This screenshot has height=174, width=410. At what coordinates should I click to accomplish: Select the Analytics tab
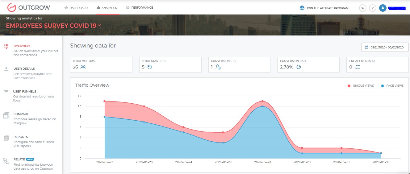point(107,8)
